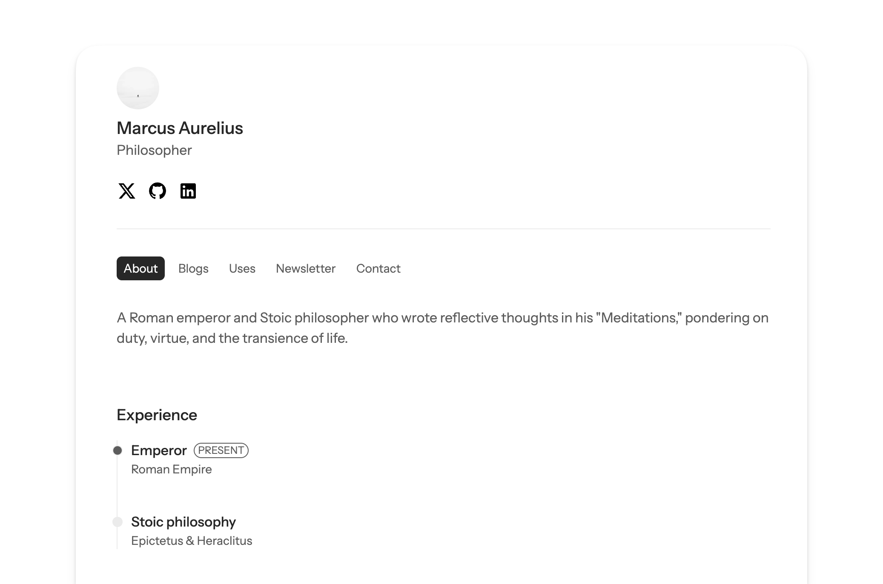
Task: Click the Marcus Aurelius name heading
Action: 180,128
